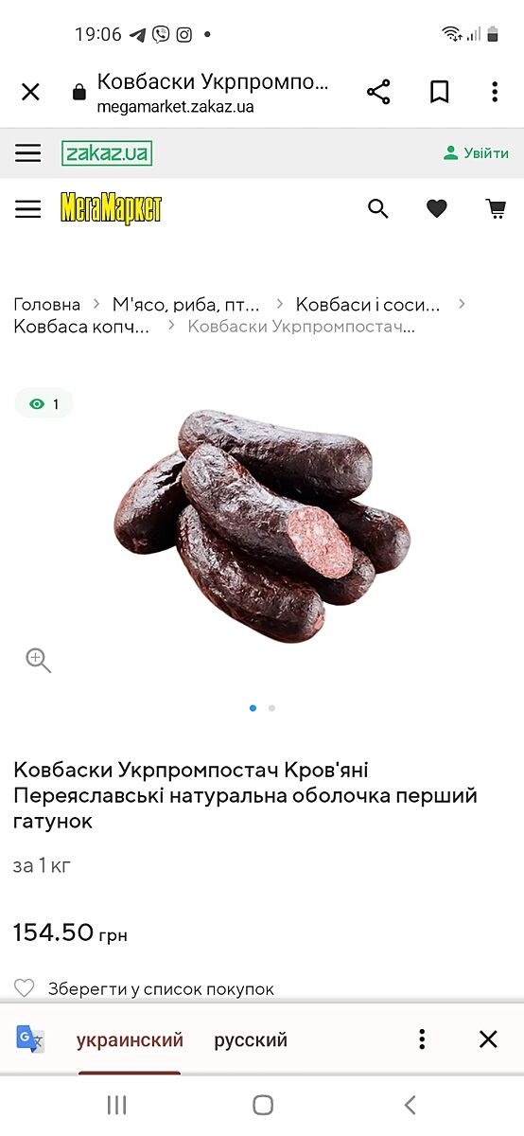Open the browser three-dot overflow menu
This screenshot has width=524, height=1136.
tap(494, 92)
